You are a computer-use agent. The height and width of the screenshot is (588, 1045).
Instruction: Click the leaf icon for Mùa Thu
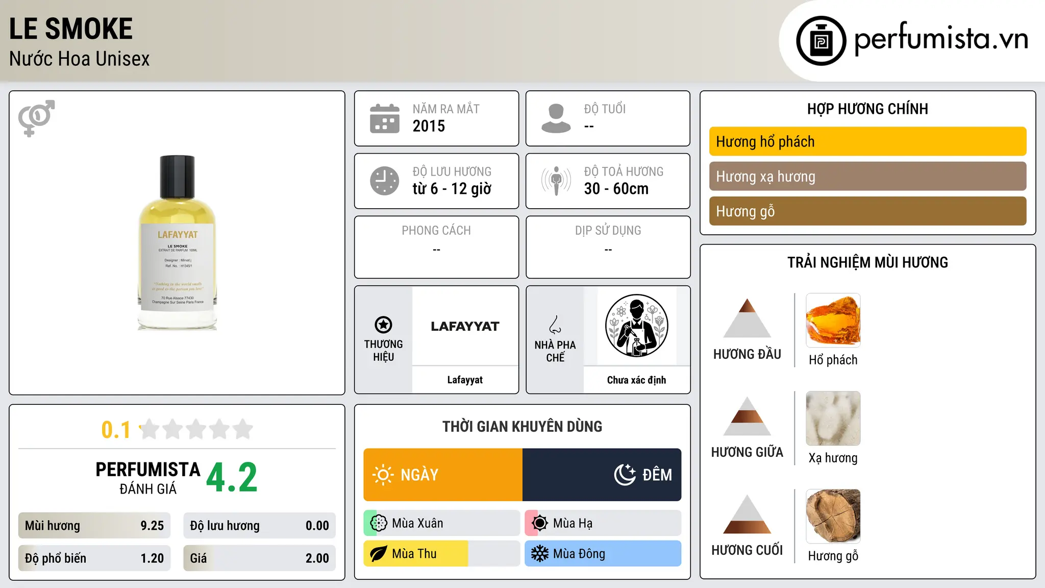point(379,554)
